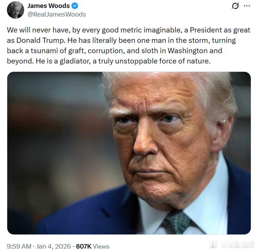Click the Views label beside 607K
This screenshot has height=251, width=257.
pos(101,246)
